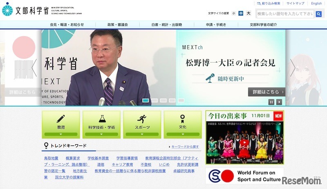This screenshot has width=327, height=190.
Task: Select the third carousel slide indicator
Action: pos(163,101)
